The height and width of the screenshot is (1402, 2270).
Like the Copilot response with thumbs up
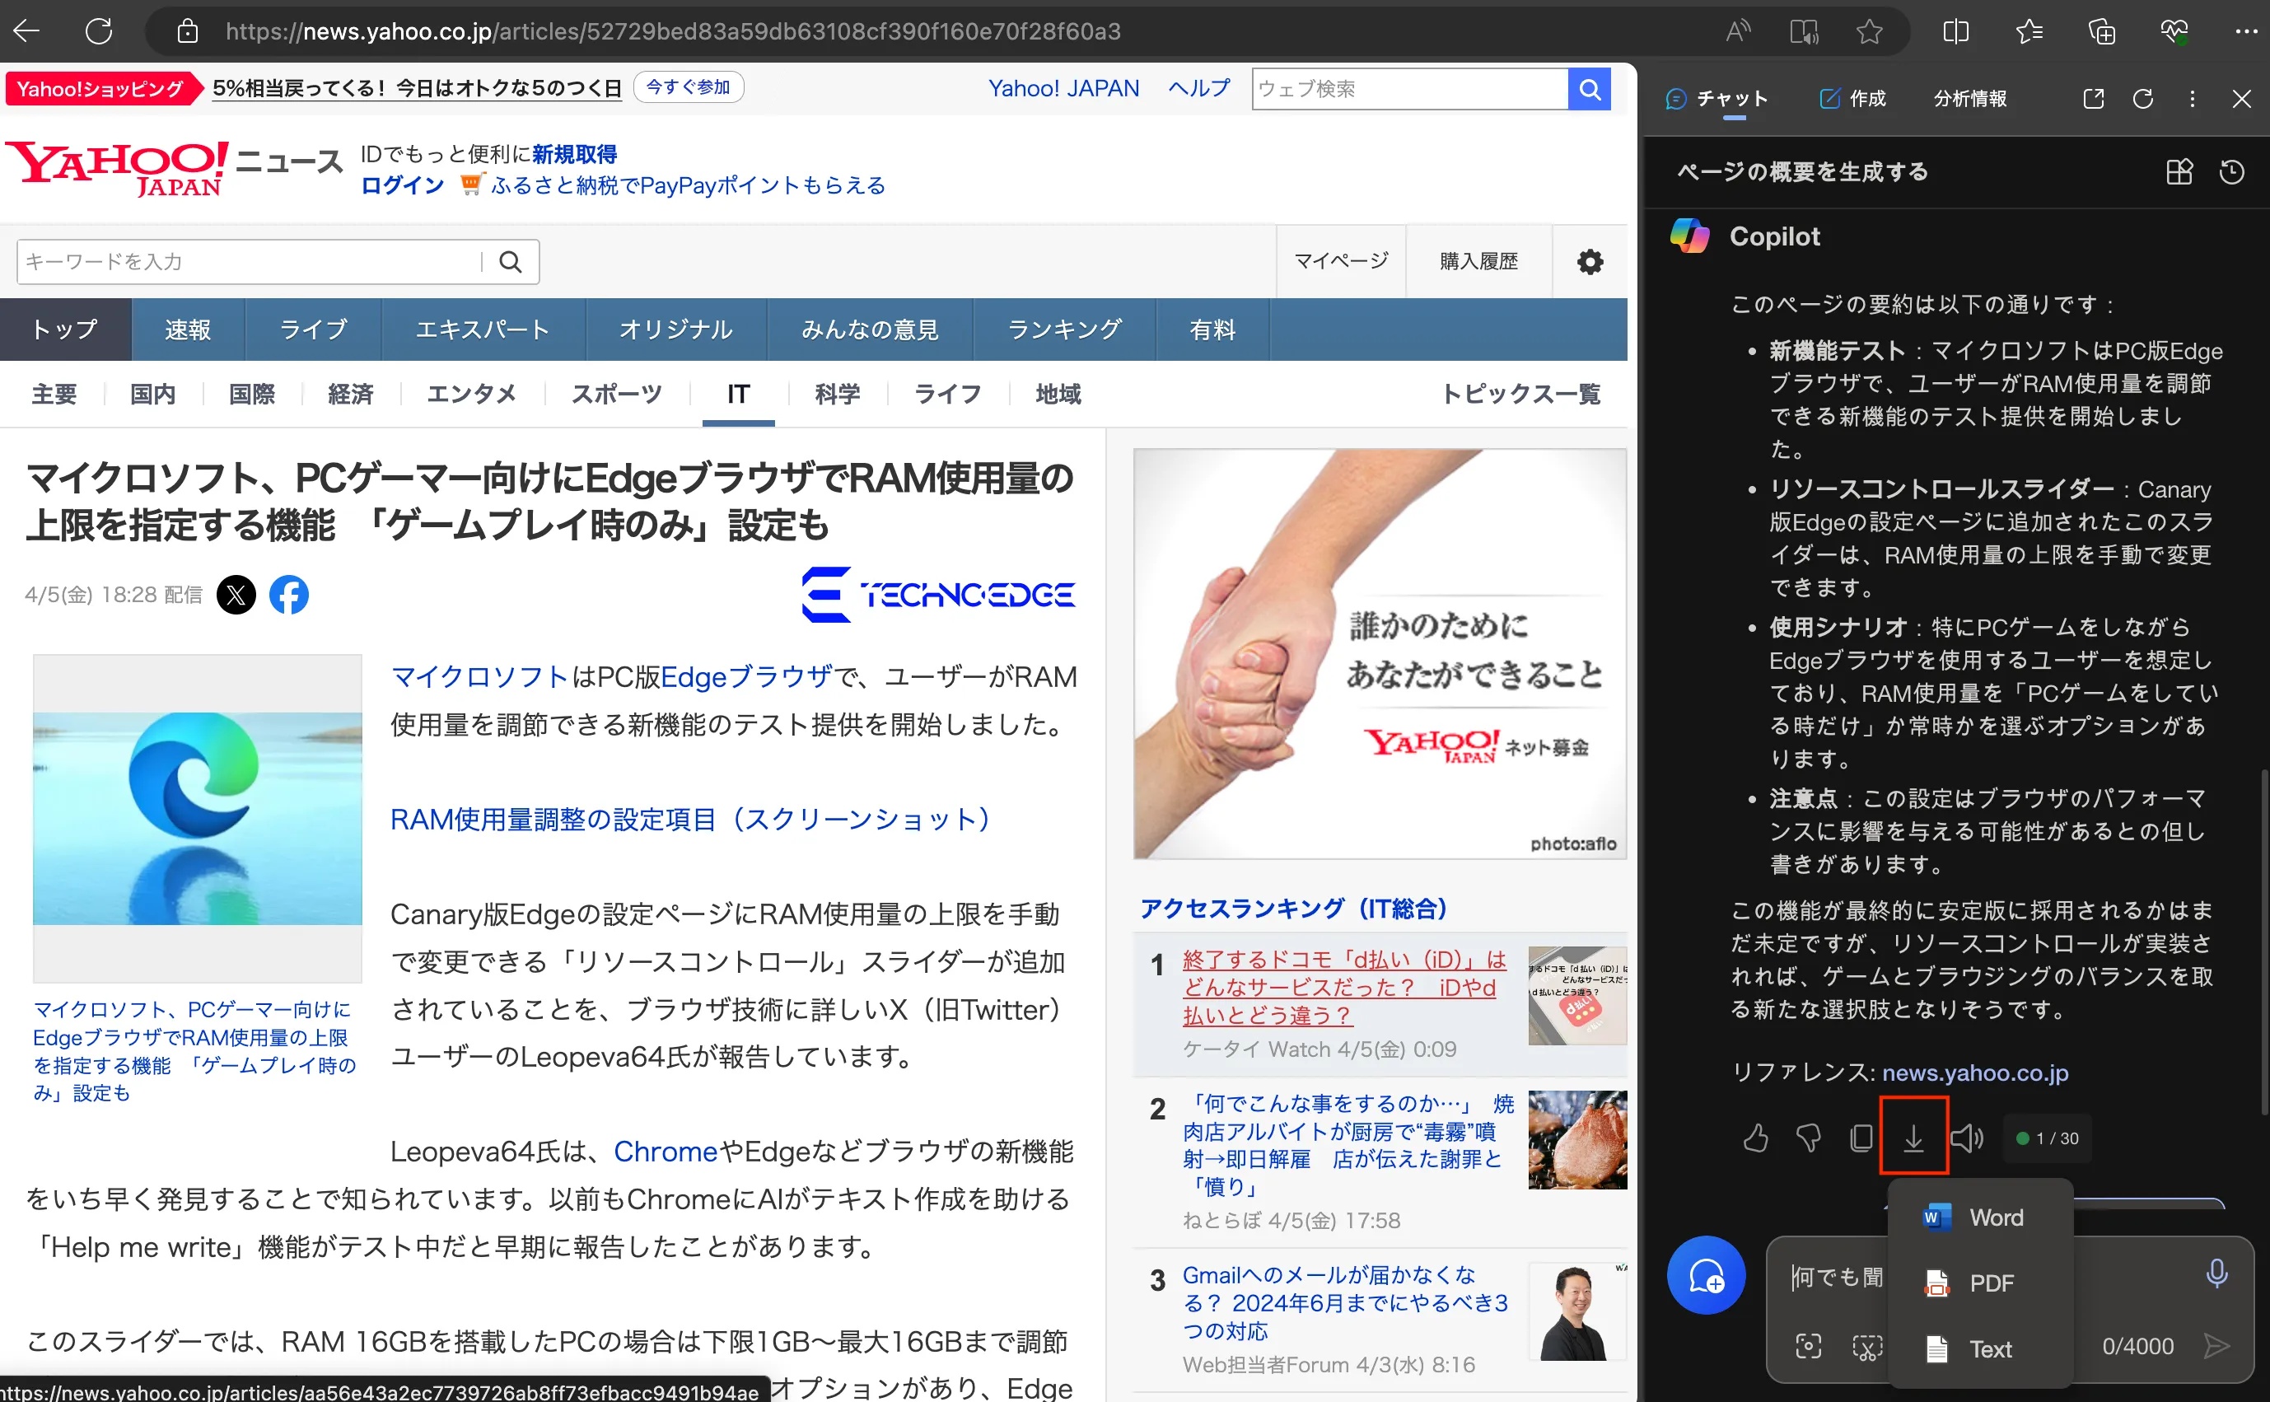click(1755, 1138)
